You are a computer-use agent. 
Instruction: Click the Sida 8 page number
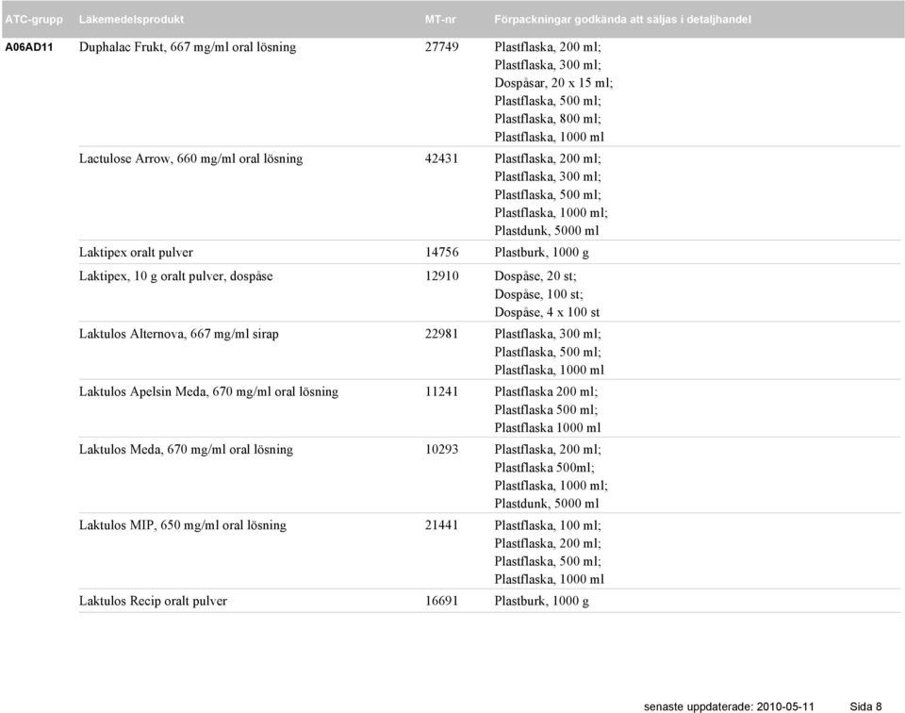tap(865, 706)
